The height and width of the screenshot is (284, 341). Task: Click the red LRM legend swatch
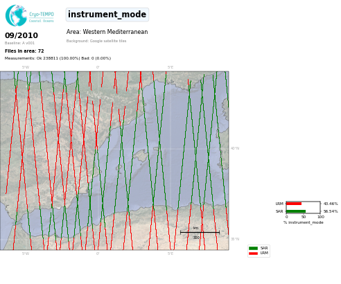pyautogui.click(x=253, y=254)
